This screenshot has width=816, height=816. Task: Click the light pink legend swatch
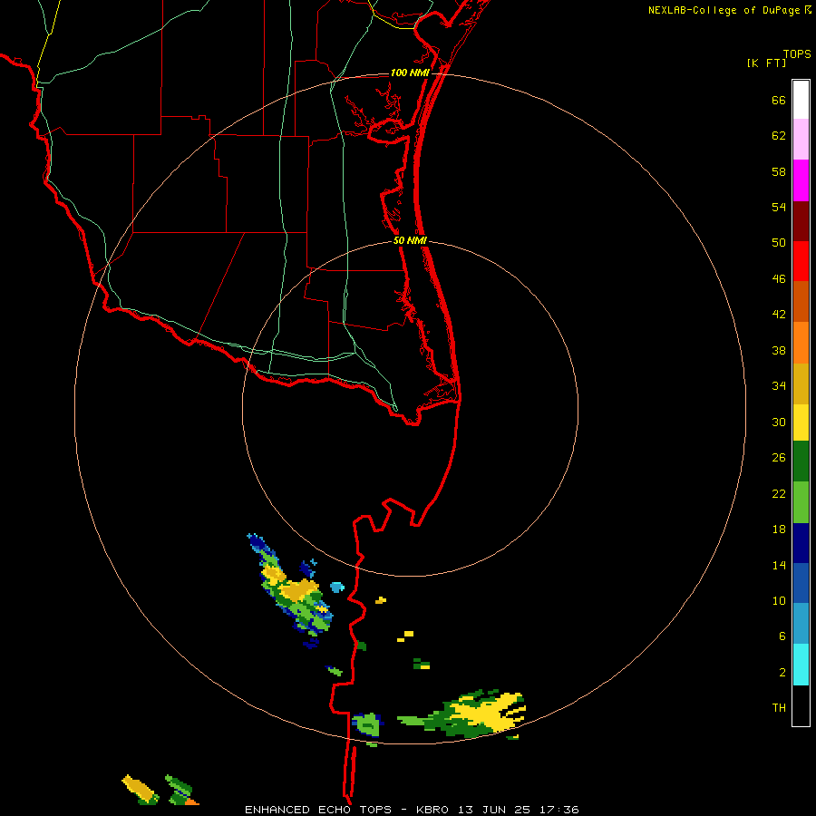(801, 139)
